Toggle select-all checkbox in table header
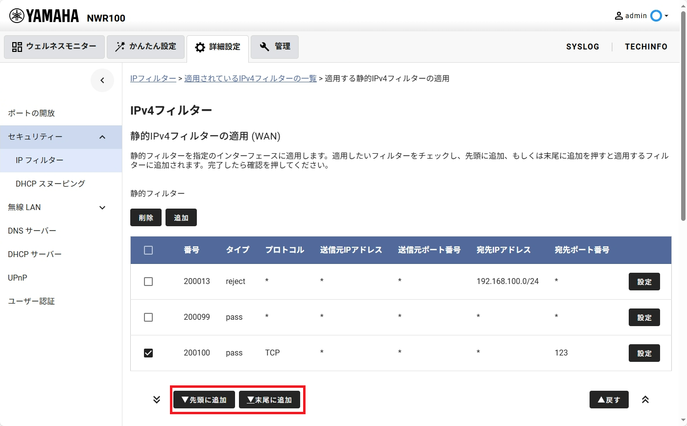Viewport: 687px width, 426px height. [148, 250]
